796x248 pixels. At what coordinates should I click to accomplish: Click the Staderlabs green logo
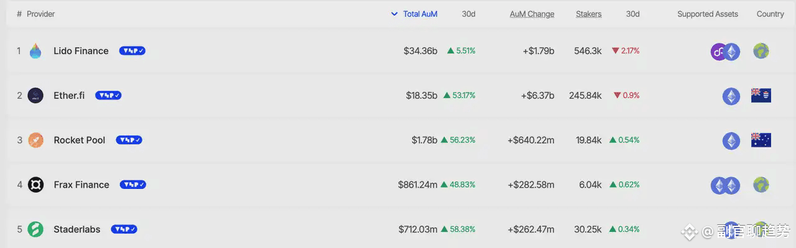pos(35,229)
